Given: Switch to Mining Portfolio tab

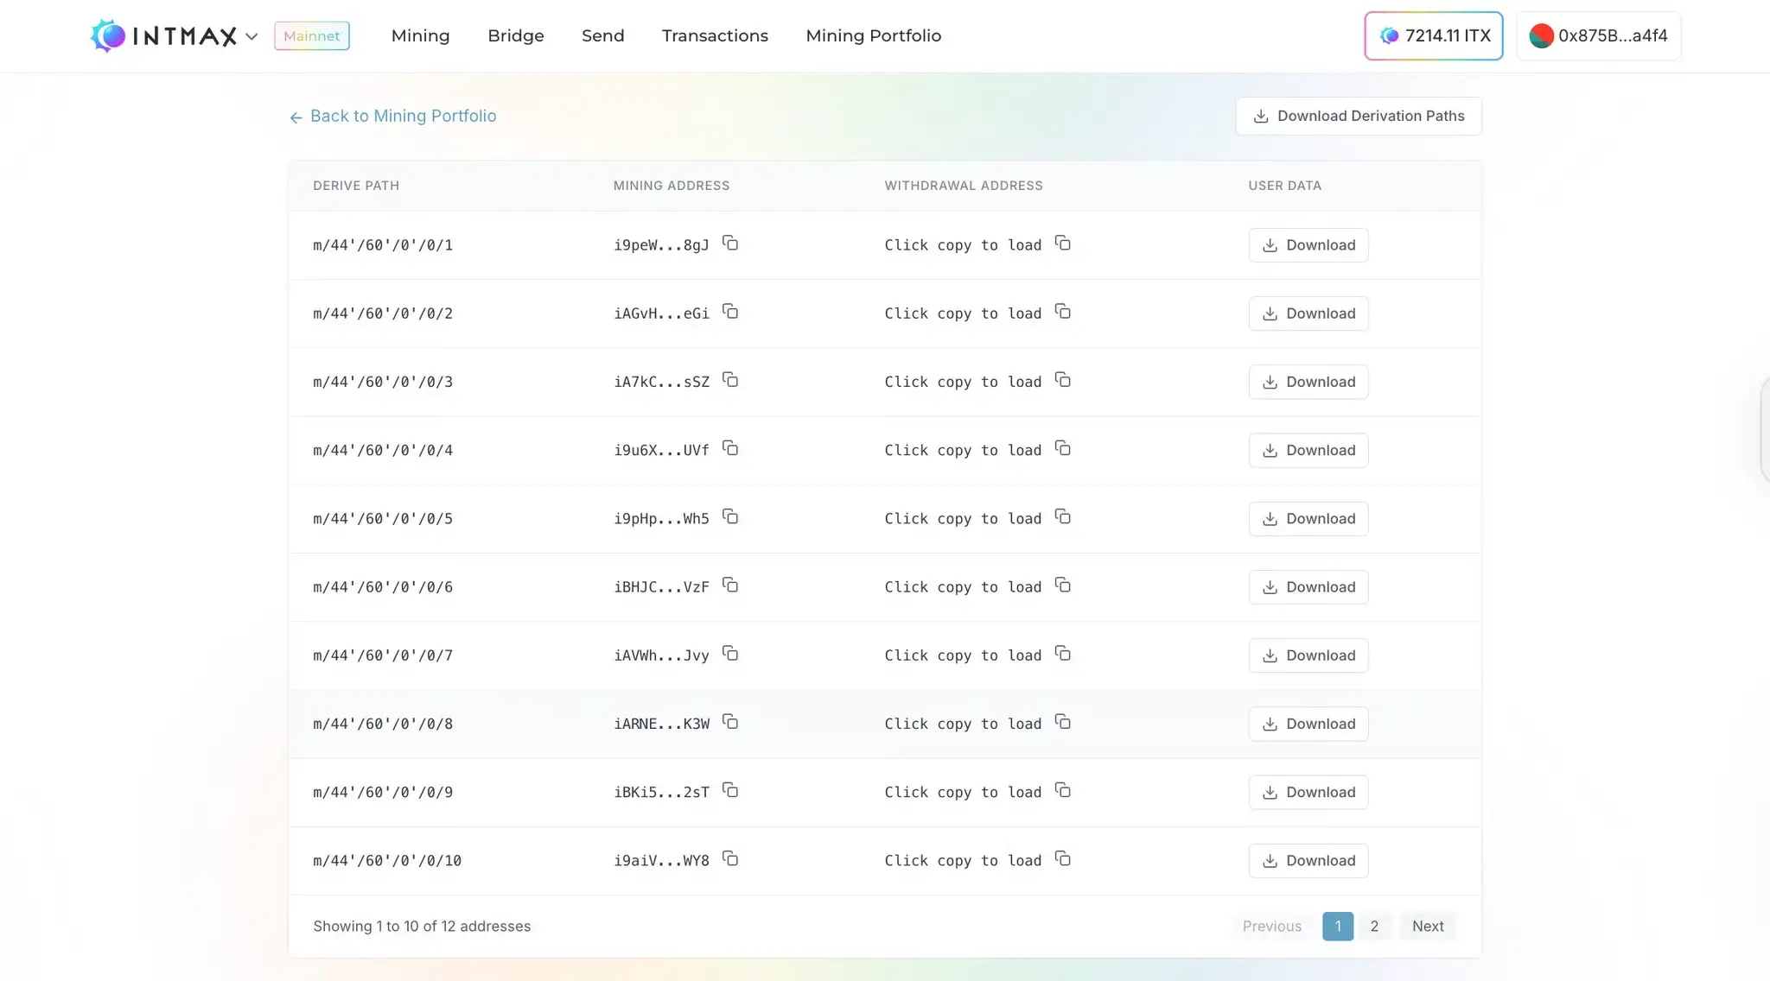Looking at the screenshot, I should click(x=874, y=35).
